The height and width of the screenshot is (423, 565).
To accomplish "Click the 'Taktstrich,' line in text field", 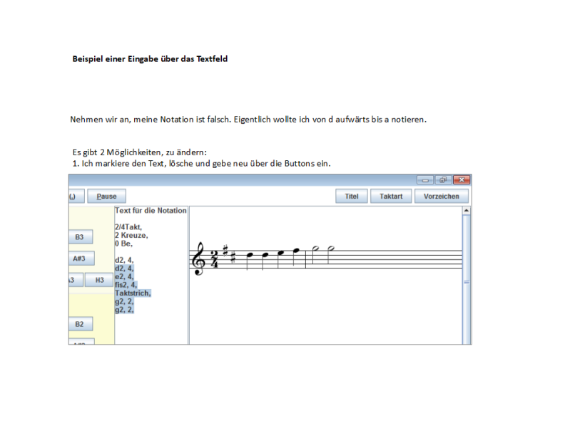I will [x=133, y=293].
